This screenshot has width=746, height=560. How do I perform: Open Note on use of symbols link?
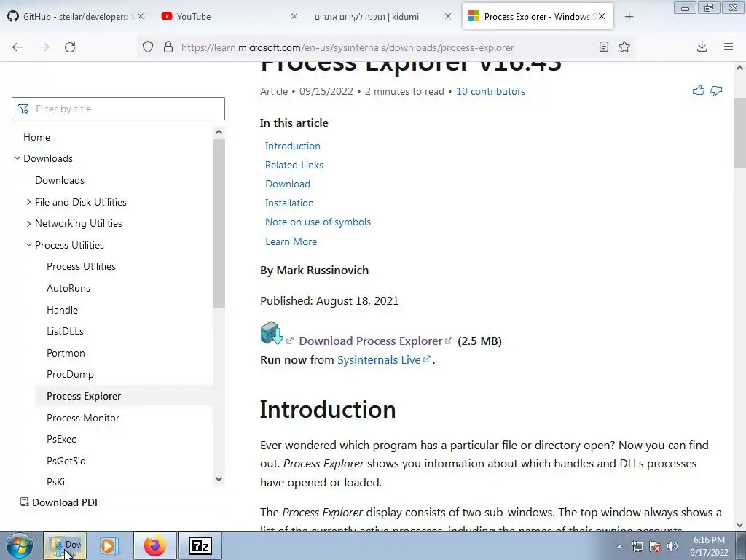click(x=318, y=222)
